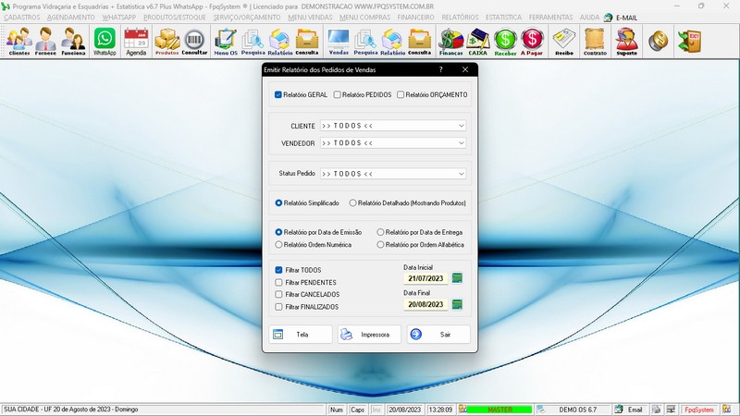Open the Produtos boxes icon
The width and height of the screenshot is (740, 416).
click(167, 42)
